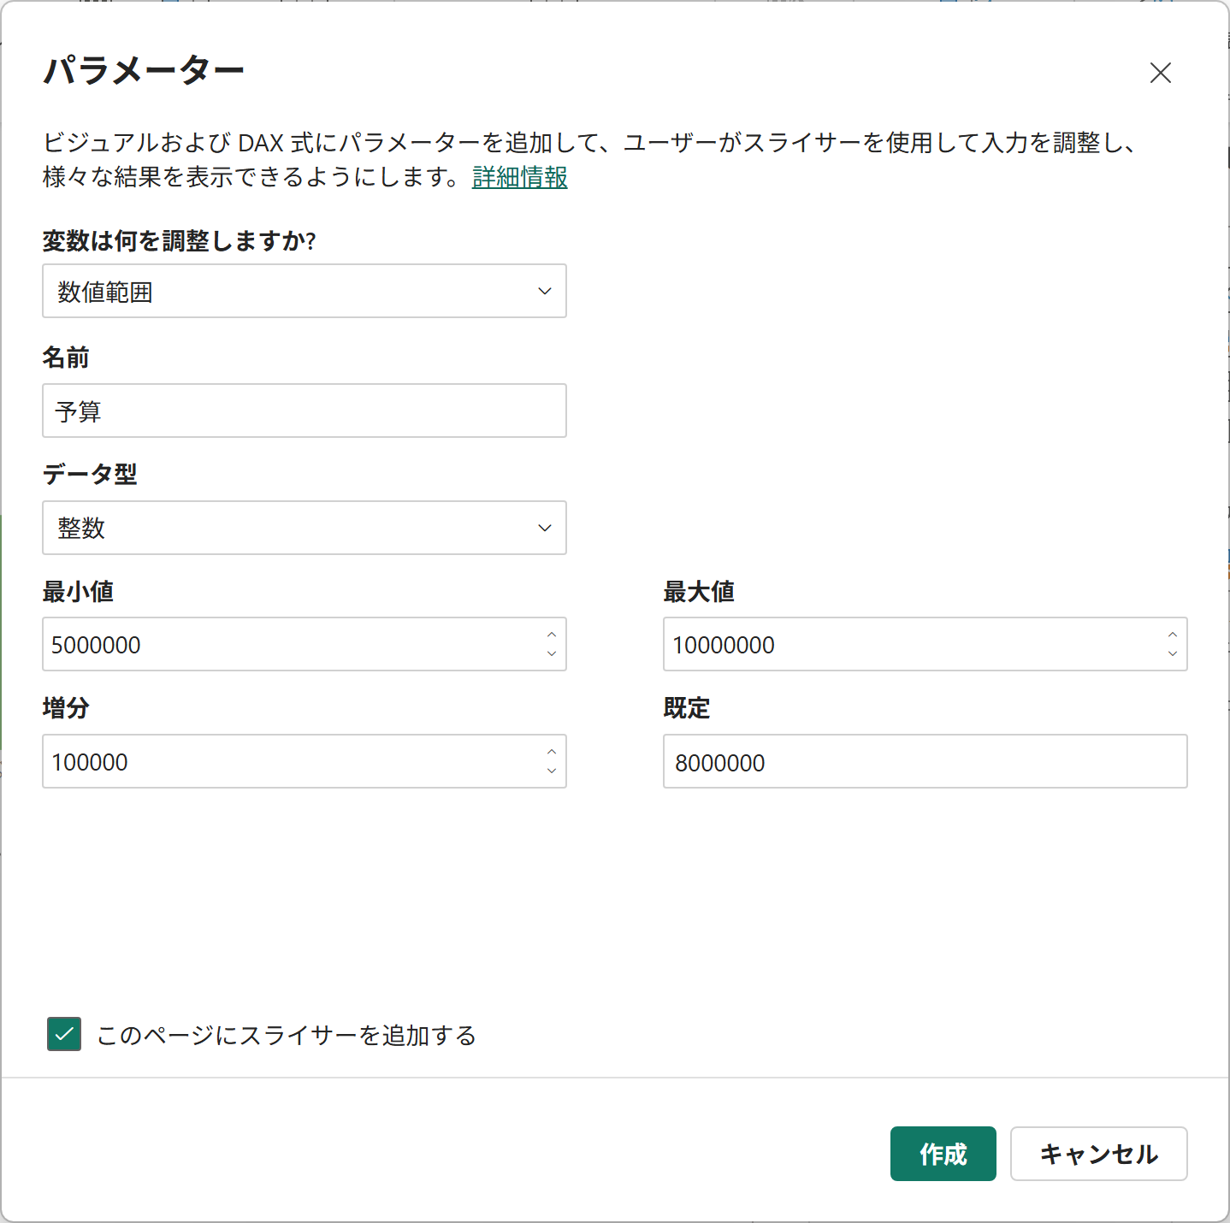The image size is (1230, 1223).
Task: Increase 最大値 with the up arrow
Action: [x=1173, y=635]
